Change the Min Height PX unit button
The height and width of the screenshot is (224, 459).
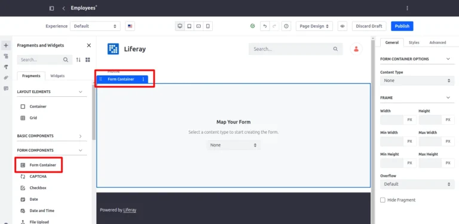(409, 163)
